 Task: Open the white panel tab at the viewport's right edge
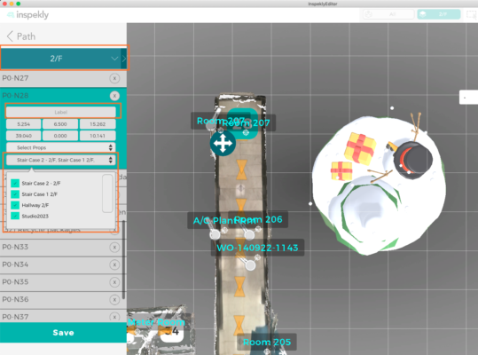[x=468, y=98]
